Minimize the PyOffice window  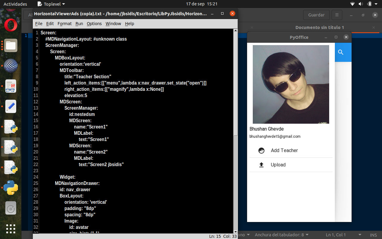point(326,37)
